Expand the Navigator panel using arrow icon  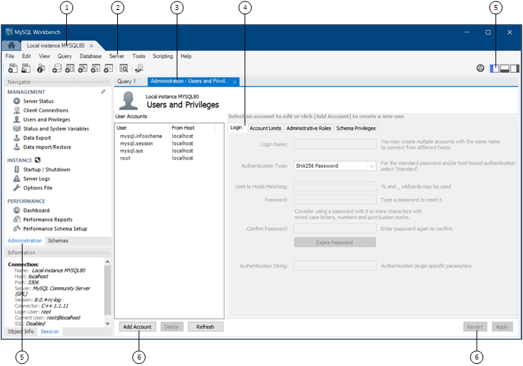pos(103,92)
